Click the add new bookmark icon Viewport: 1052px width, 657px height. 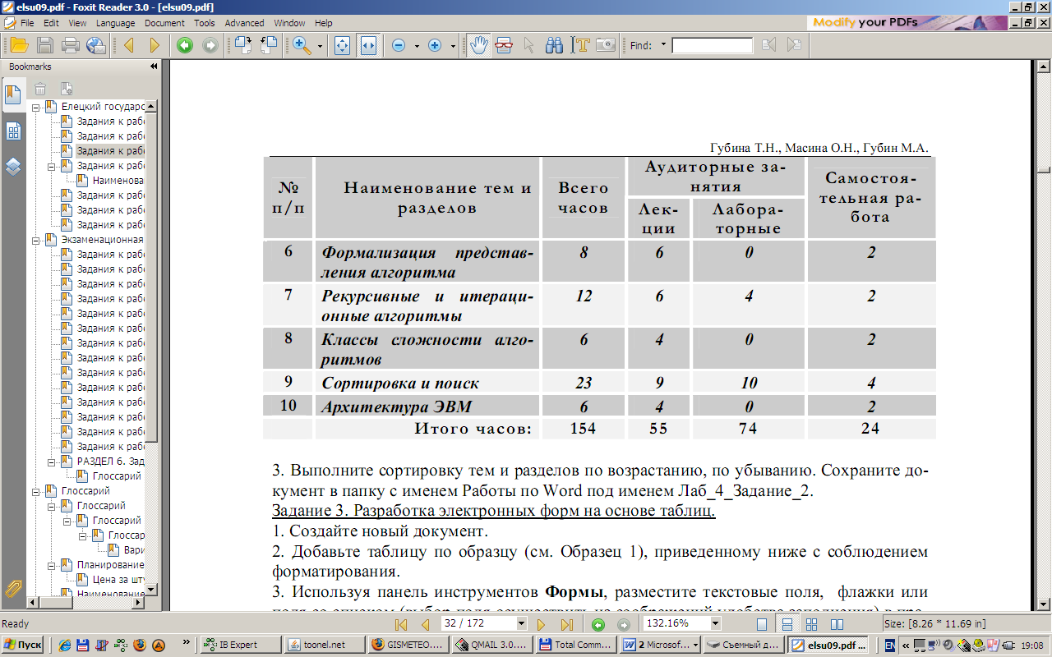pyautogui.click(x=66, y=89)
